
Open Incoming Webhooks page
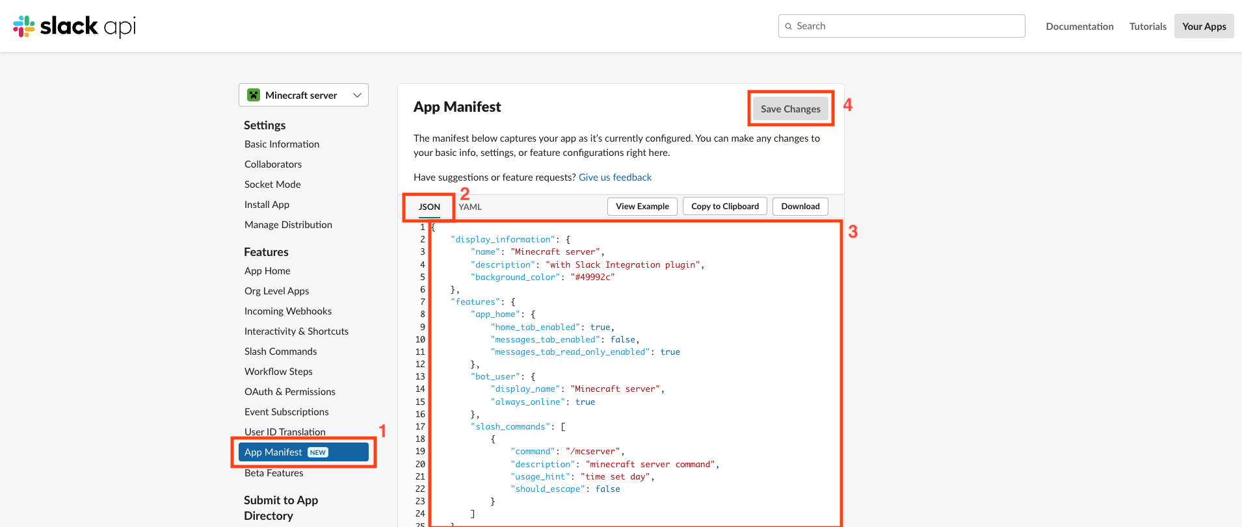click(288, 311)
